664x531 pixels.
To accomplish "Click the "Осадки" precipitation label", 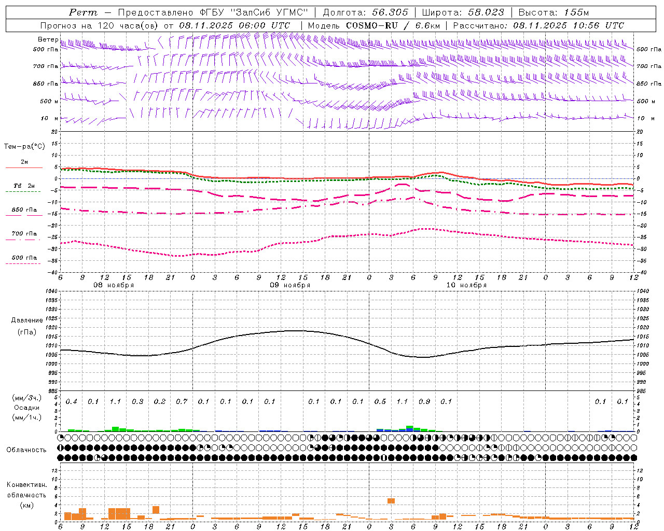I will 27,408.
